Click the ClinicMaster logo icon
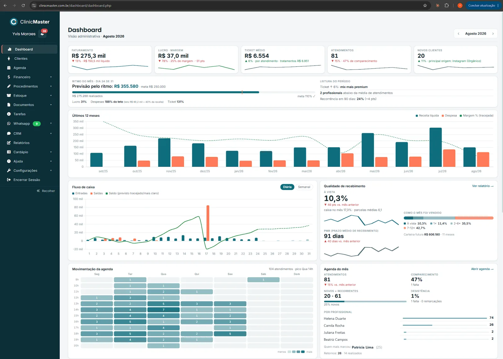This screenshot has height=359, width=503. pos(14,22)
